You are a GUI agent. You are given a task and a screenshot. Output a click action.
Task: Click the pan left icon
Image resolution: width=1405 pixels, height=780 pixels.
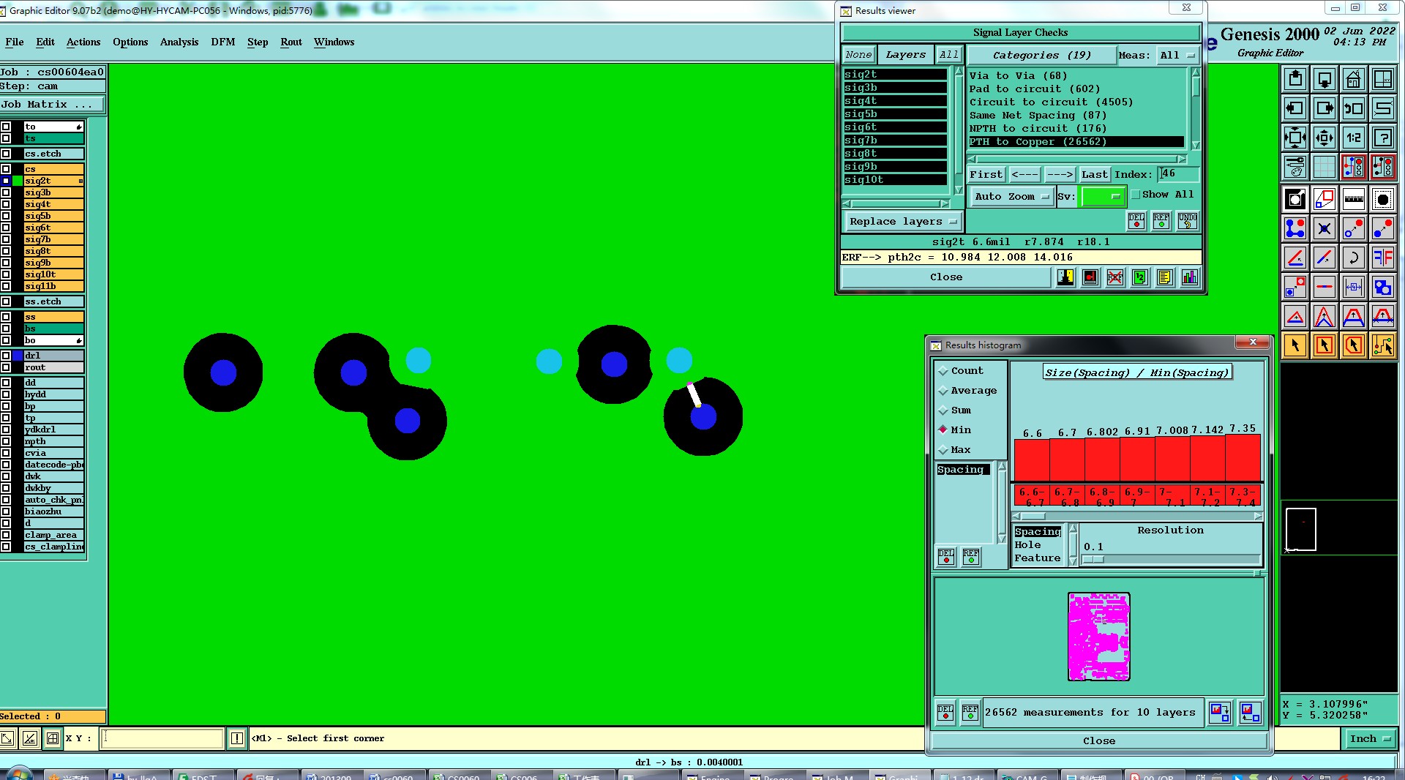click(x=1295, y=108)
